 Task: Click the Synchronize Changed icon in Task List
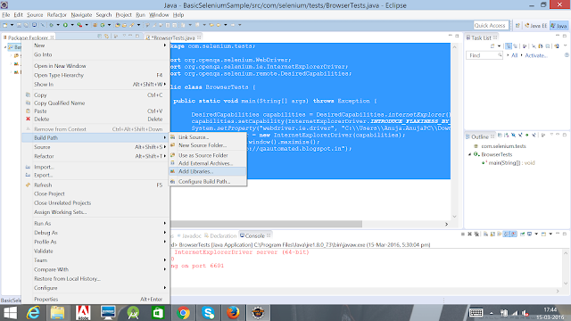557,46
